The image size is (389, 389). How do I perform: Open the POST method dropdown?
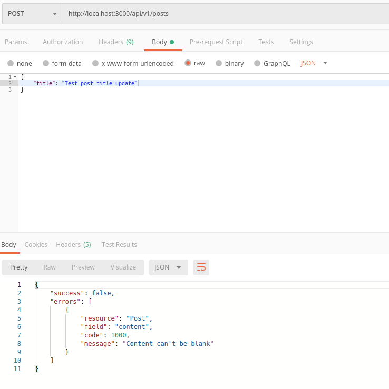[32, 14]
